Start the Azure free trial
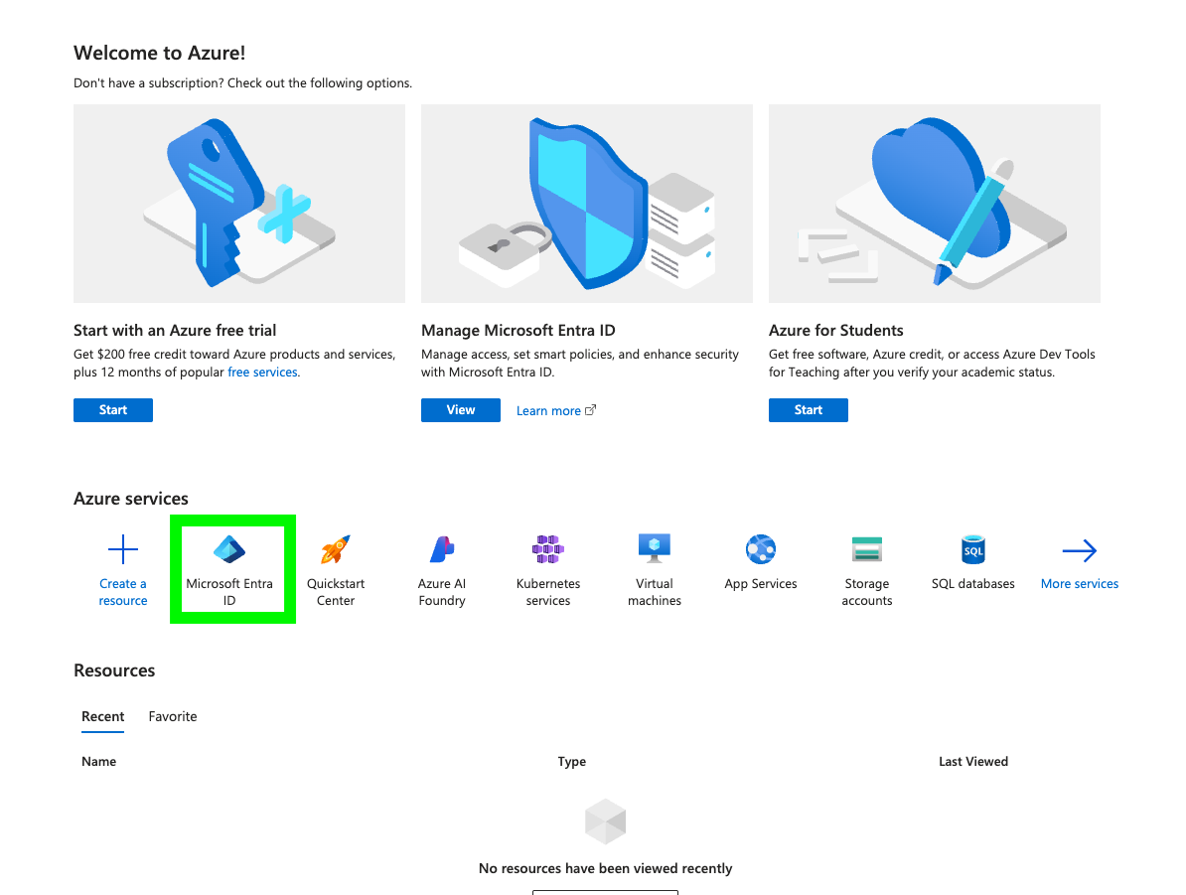 112,410
